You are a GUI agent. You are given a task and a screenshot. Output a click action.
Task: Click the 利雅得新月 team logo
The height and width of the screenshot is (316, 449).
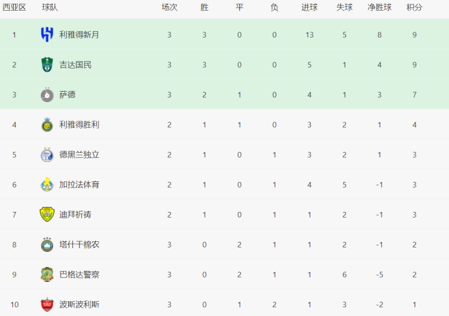(x=47, y=34)
